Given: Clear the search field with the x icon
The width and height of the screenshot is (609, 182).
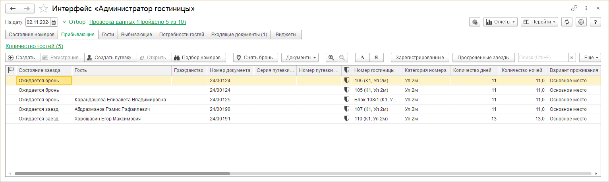Looking at the screenshot, I should click(x=572, y=58).
